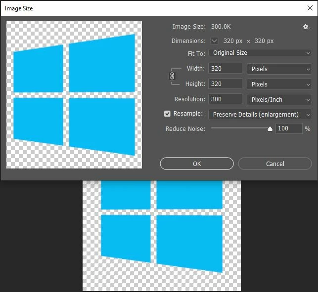Click the Reduce Noise slider handle
The width and height of the screenshot is (318, 292).
coord(270,128)
